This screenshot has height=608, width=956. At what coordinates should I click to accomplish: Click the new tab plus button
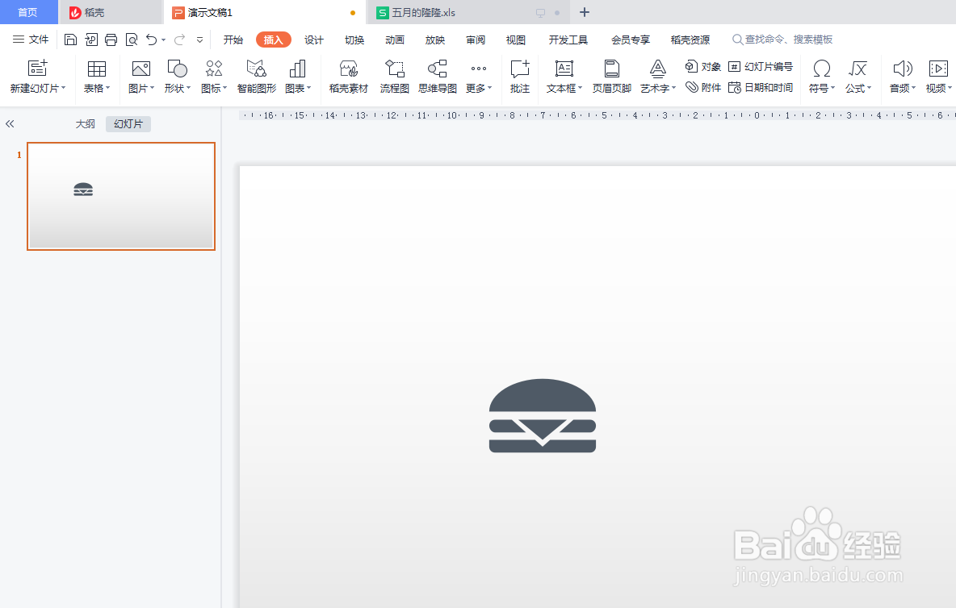(x=584, y=12)
